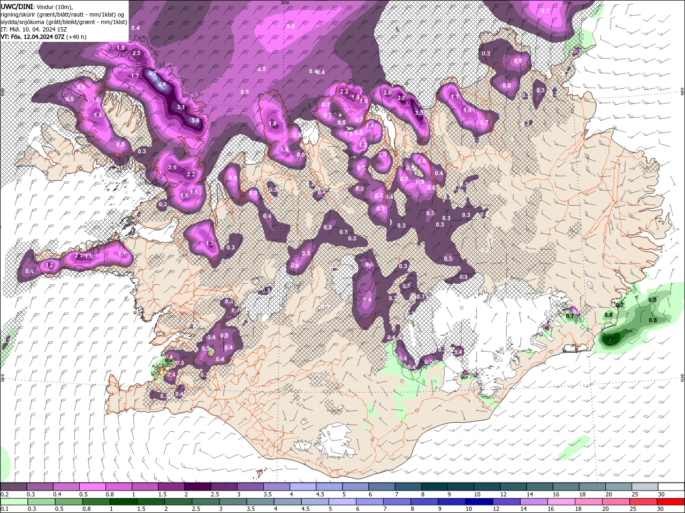685x513 pixels.
Task: Click the 0.4 swatch in purple snow scale
Action: coord(66,487)
